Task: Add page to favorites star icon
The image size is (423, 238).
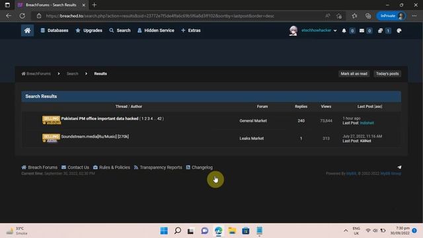Action: pyautogui.click(x=339, y=16)
